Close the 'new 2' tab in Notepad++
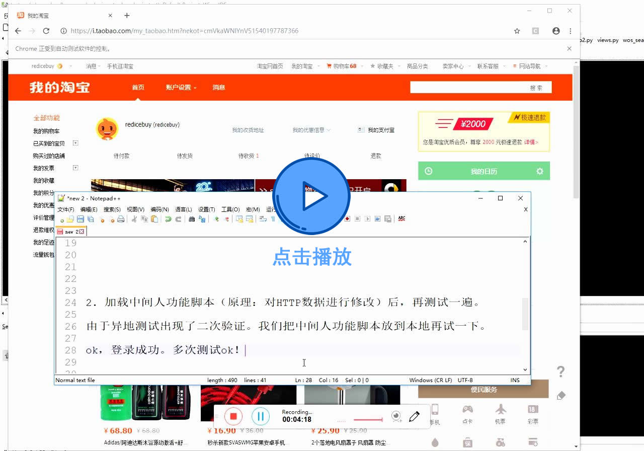 coord(82,232)
